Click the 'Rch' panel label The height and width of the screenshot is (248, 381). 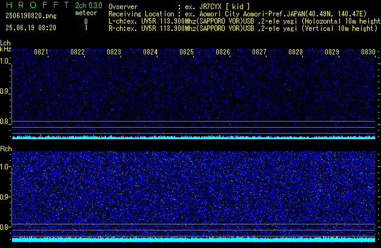tap(6, 149)
